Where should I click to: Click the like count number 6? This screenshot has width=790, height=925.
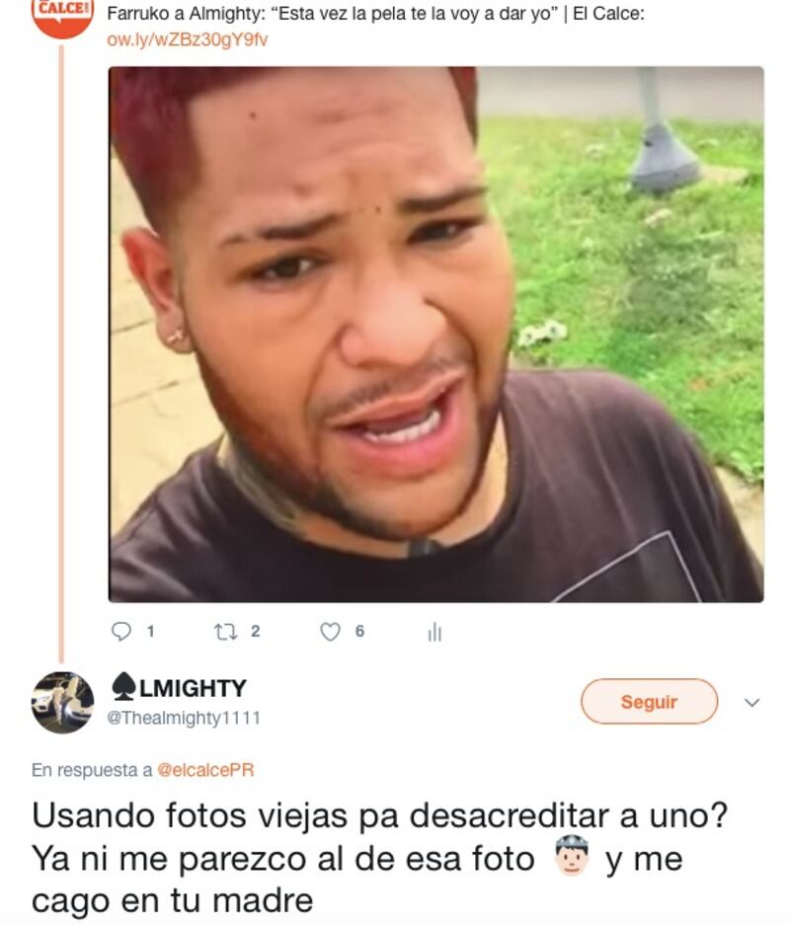point(359,631)
